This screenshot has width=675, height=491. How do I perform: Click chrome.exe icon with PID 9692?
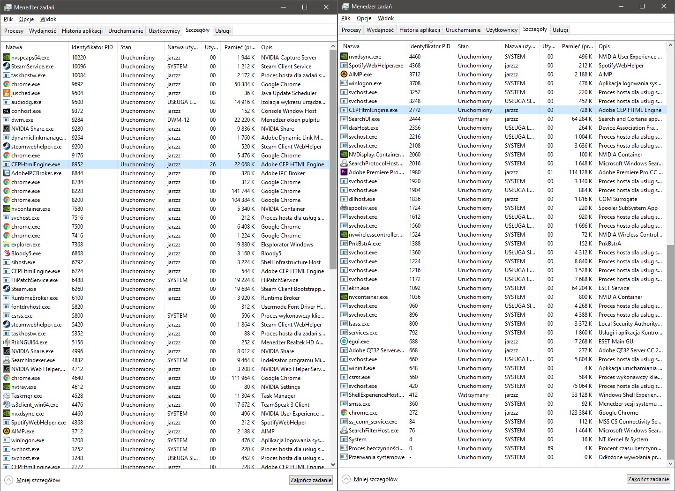pyautogui.click(x=7, y=84)
